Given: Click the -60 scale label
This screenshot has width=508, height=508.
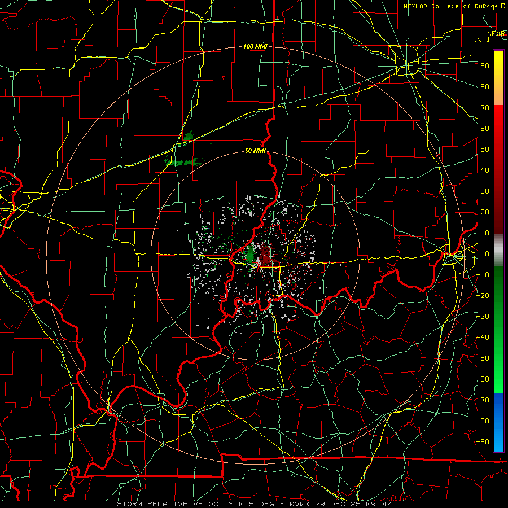Looking at the screenshot, I should coord(483,379).
